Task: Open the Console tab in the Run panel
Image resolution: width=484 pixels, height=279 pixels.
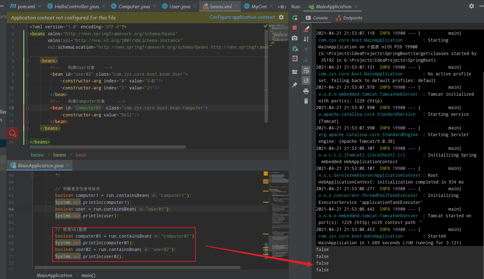Action: tap(317, 18)
